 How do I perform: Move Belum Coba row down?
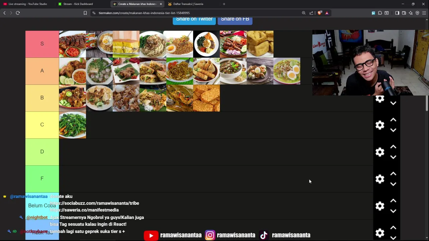[393, 211]
